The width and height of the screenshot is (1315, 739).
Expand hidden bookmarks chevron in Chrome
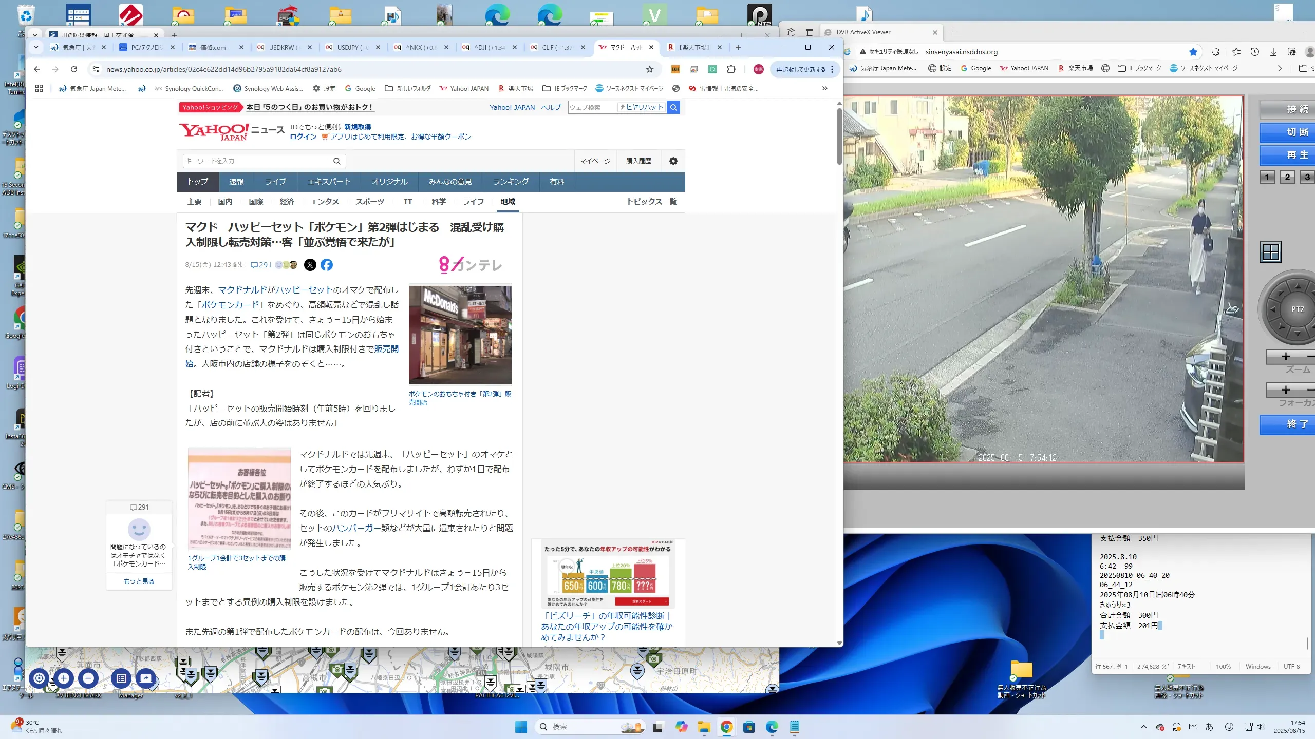pos(824,88)
